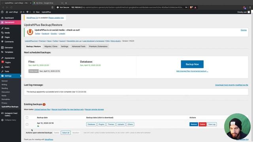This screenshot has height=142, width=253.
Task: Click the browser back arrow
Action: pos(3,7)
